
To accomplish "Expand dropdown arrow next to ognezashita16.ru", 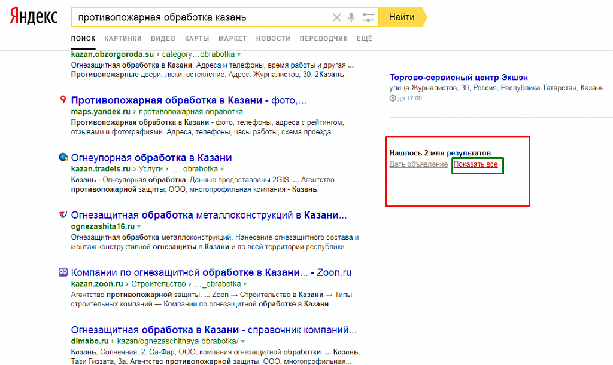I will (139, 226).
